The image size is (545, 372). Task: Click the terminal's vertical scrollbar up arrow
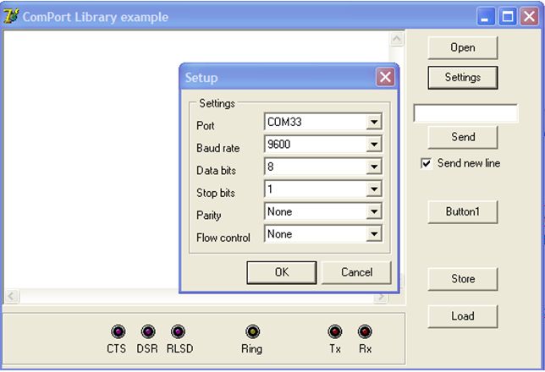[397, 40]
